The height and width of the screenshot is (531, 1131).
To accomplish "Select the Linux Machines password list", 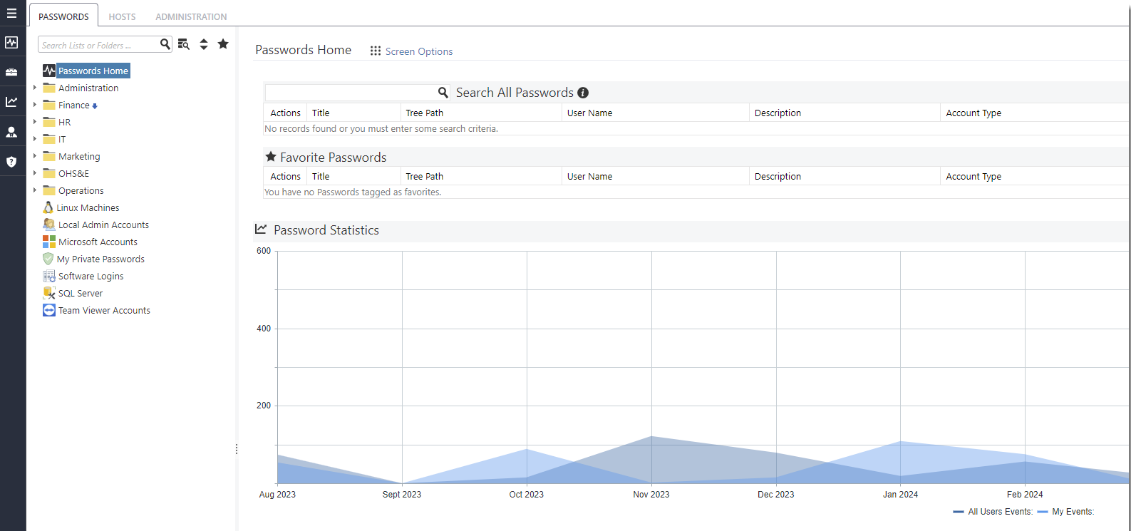I will pyautogui.click(x=88, y=207).
